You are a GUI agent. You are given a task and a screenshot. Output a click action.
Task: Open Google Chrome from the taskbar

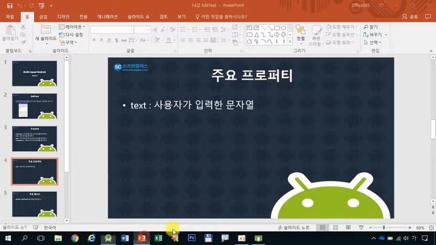click(74, 238)
